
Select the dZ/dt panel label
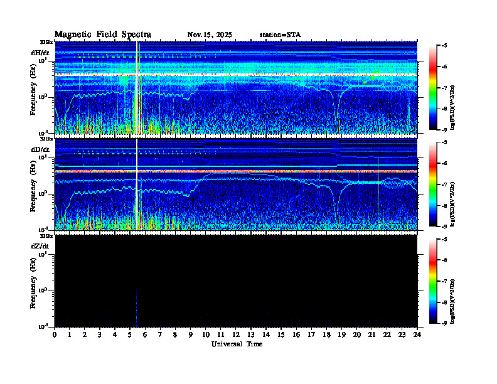pos(40,246)
